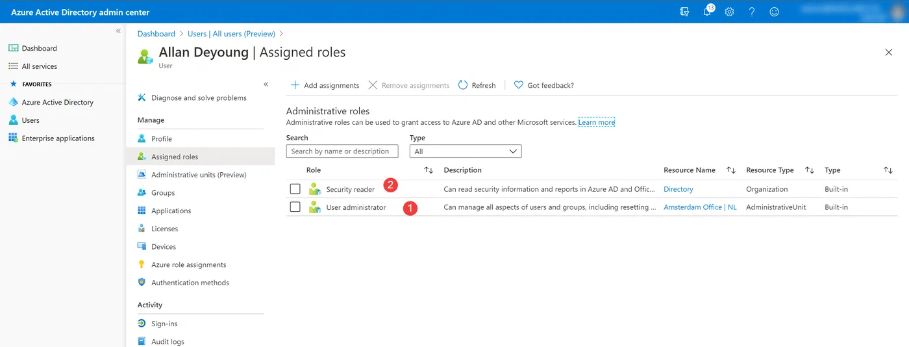The width and height of the screenshot is (909, 347).
Task: Open the Directory resource link
Action: [679, 190]
